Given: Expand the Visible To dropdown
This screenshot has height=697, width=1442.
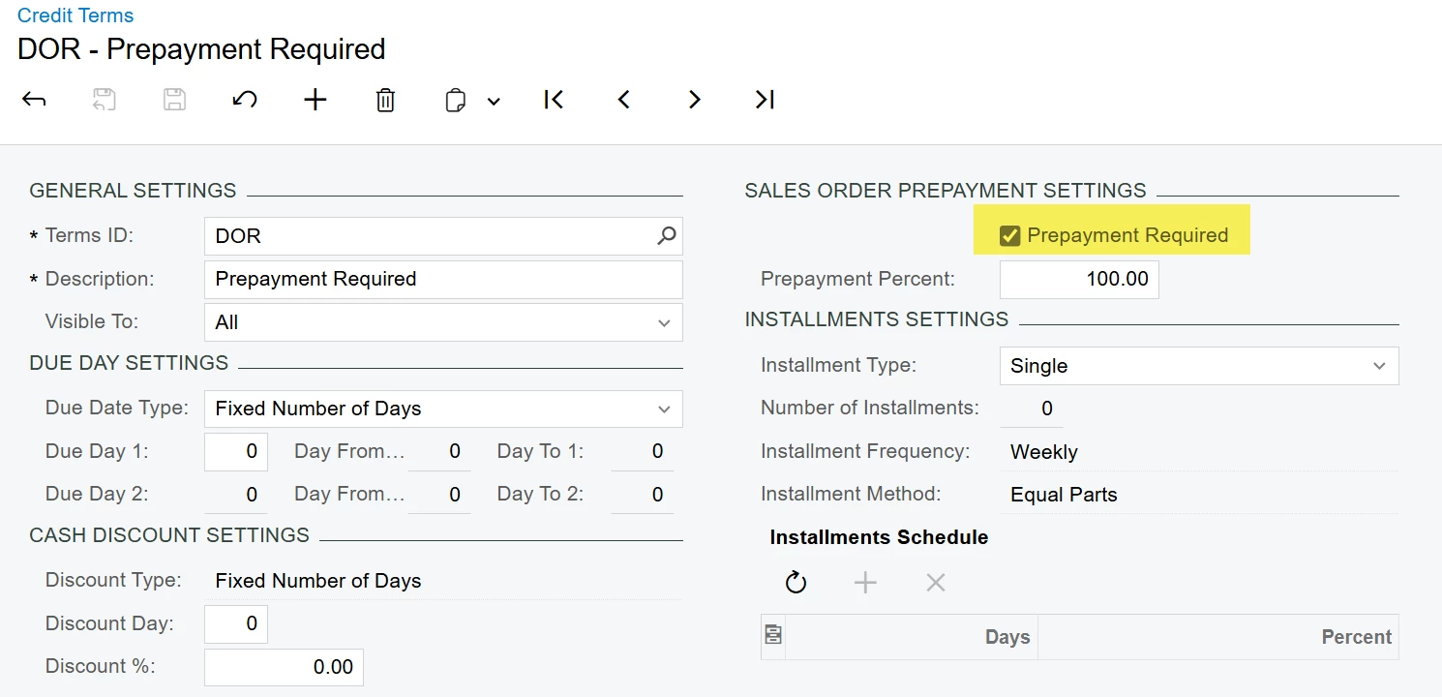Looking at the screenshot, I should click(664, 323).
